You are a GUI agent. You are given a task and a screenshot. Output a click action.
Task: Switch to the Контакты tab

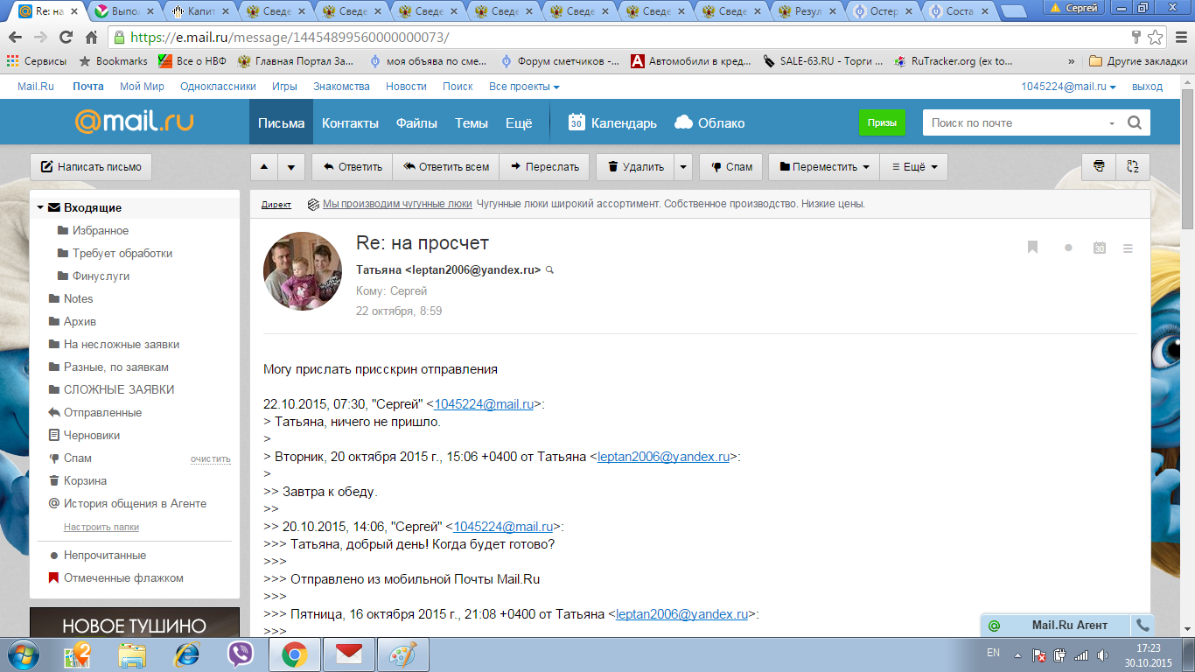click(x=350, y=122)
